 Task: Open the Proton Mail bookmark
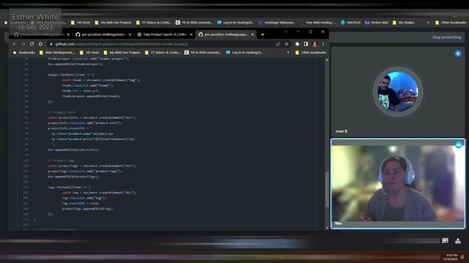(x=376, y=23)
